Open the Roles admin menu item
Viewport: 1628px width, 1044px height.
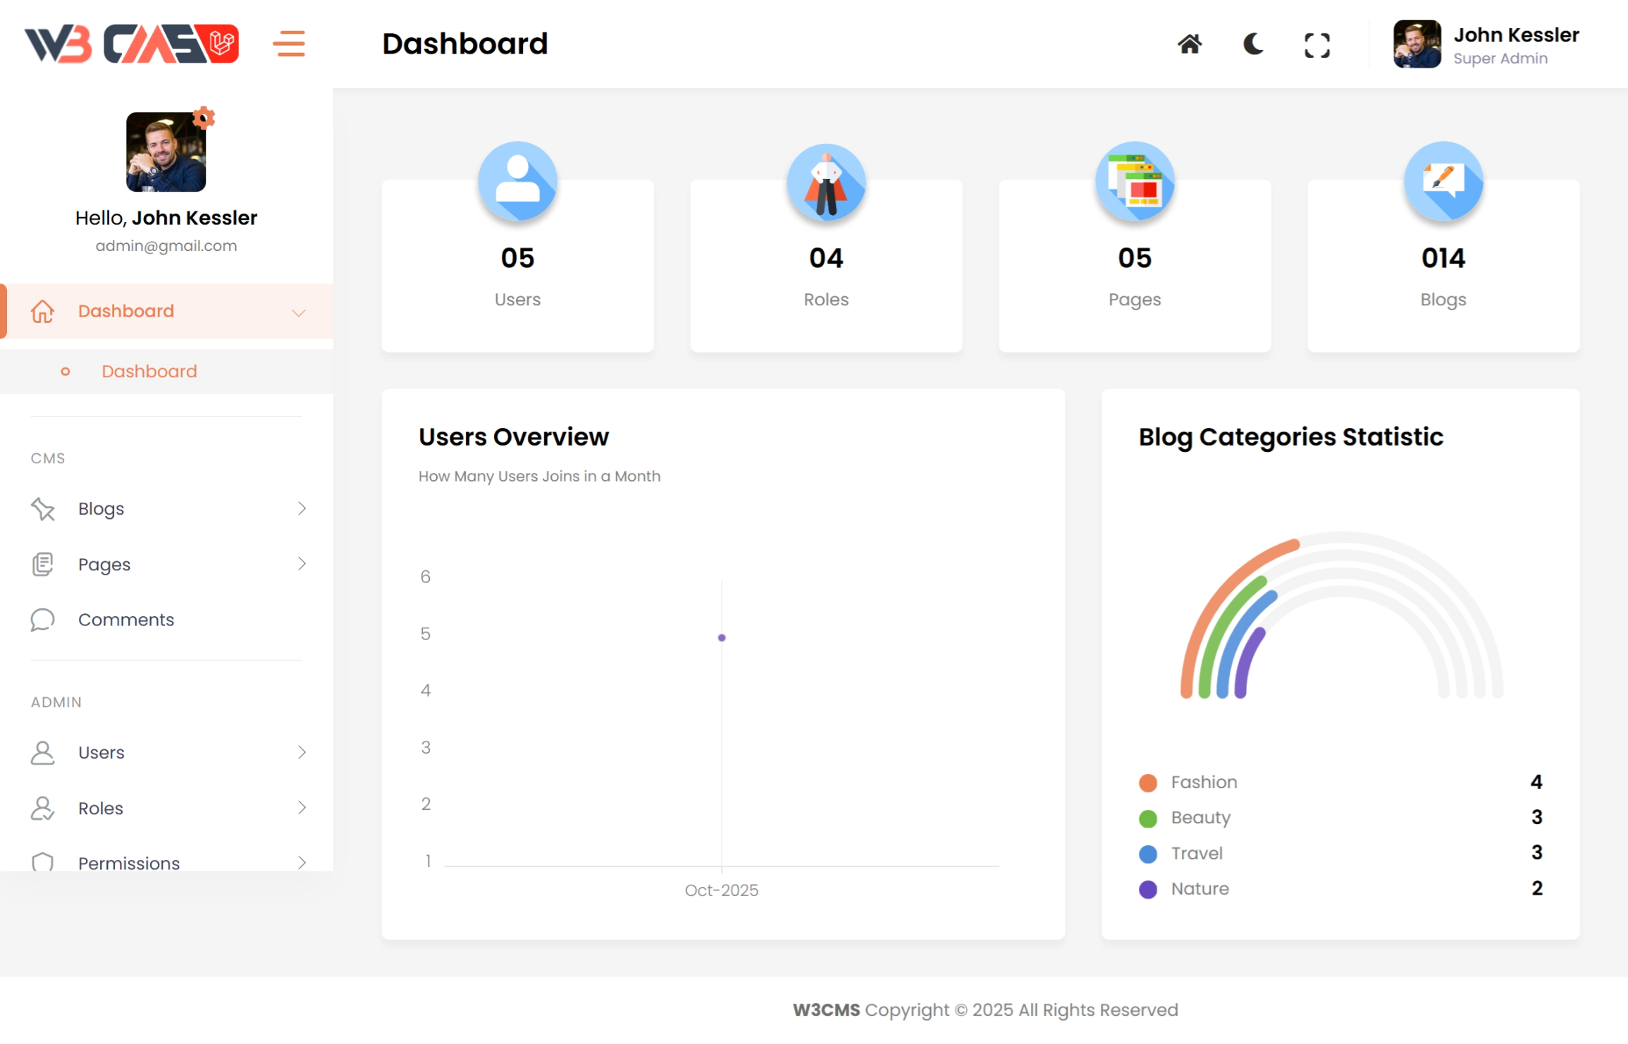coord(101,808)
